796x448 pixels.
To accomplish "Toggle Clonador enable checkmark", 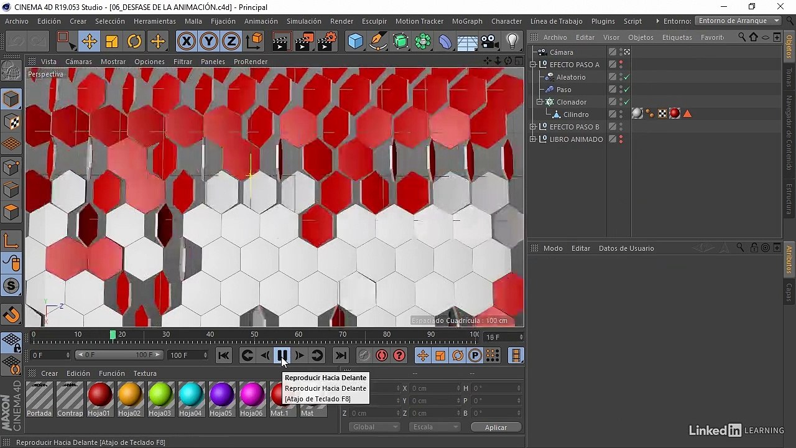I will 627,102.
